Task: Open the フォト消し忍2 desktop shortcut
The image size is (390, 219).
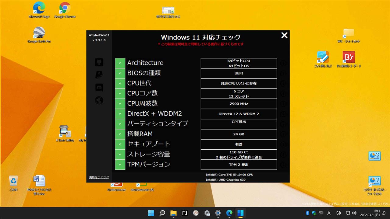Action: click(323, 59)
